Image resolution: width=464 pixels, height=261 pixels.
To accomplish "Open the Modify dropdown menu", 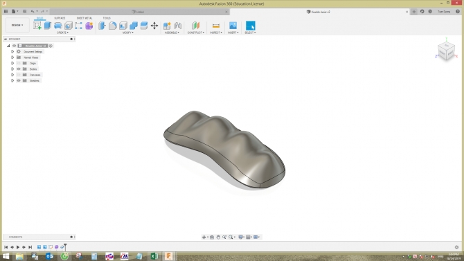I will coord(128,33).
